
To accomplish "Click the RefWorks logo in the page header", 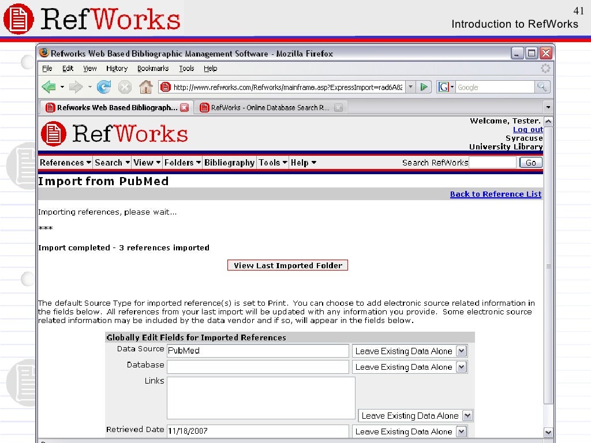I will tap(114, 134).
